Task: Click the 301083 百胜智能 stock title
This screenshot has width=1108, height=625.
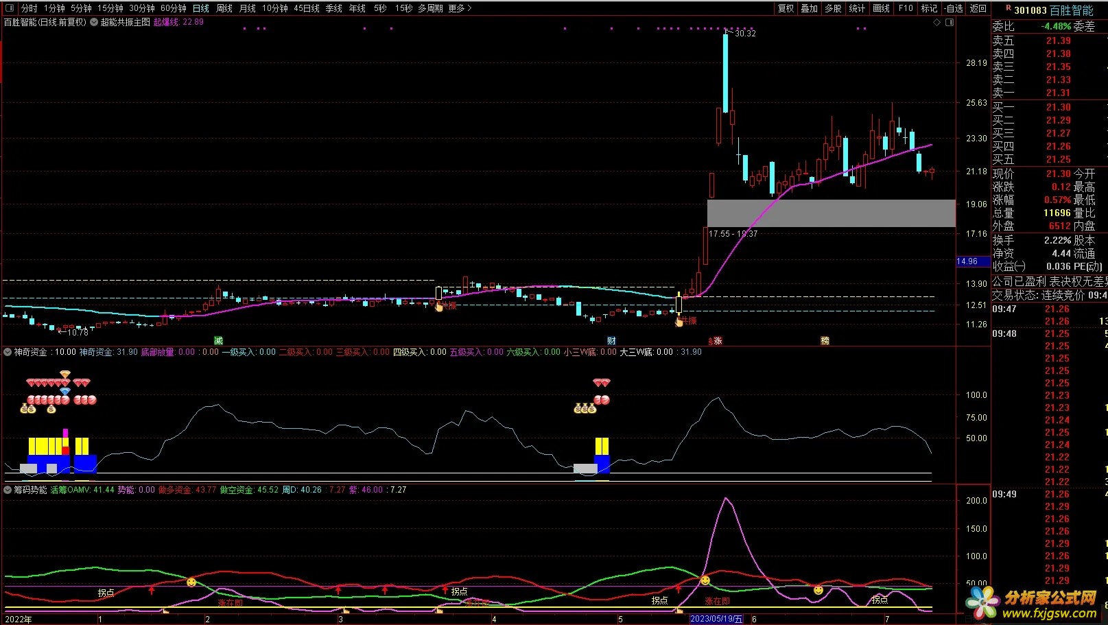Action: point(1054,10)
